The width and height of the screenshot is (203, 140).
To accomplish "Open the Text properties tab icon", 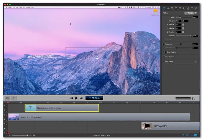I will pos(192,8).
